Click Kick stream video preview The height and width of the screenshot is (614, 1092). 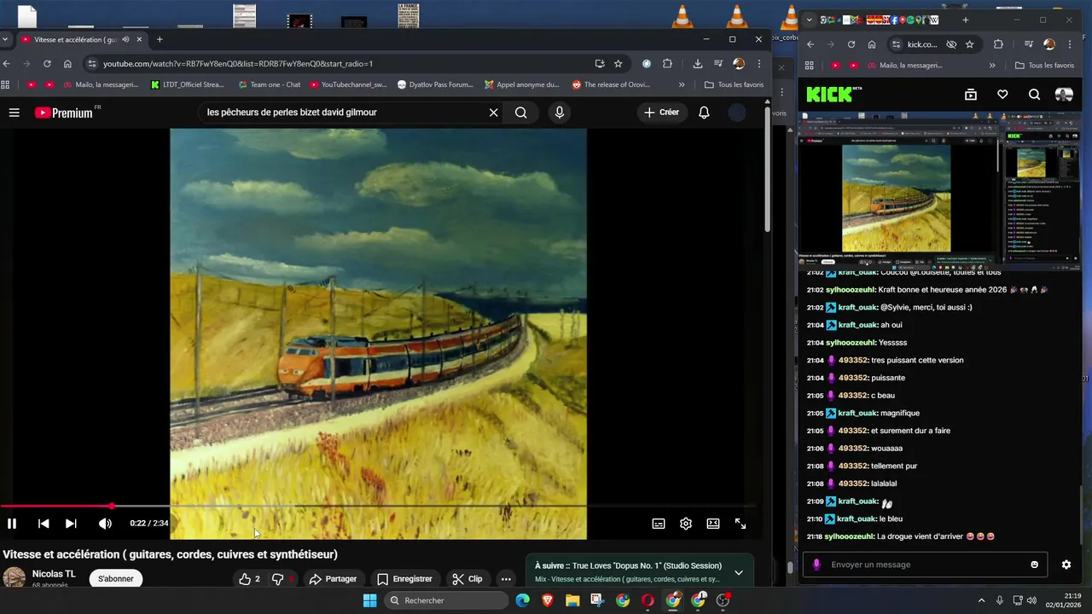point(939,192)
